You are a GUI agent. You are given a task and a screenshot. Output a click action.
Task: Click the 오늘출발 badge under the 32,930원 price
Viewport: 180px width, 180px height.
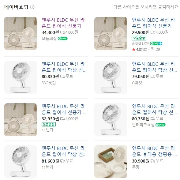[49, 124]
